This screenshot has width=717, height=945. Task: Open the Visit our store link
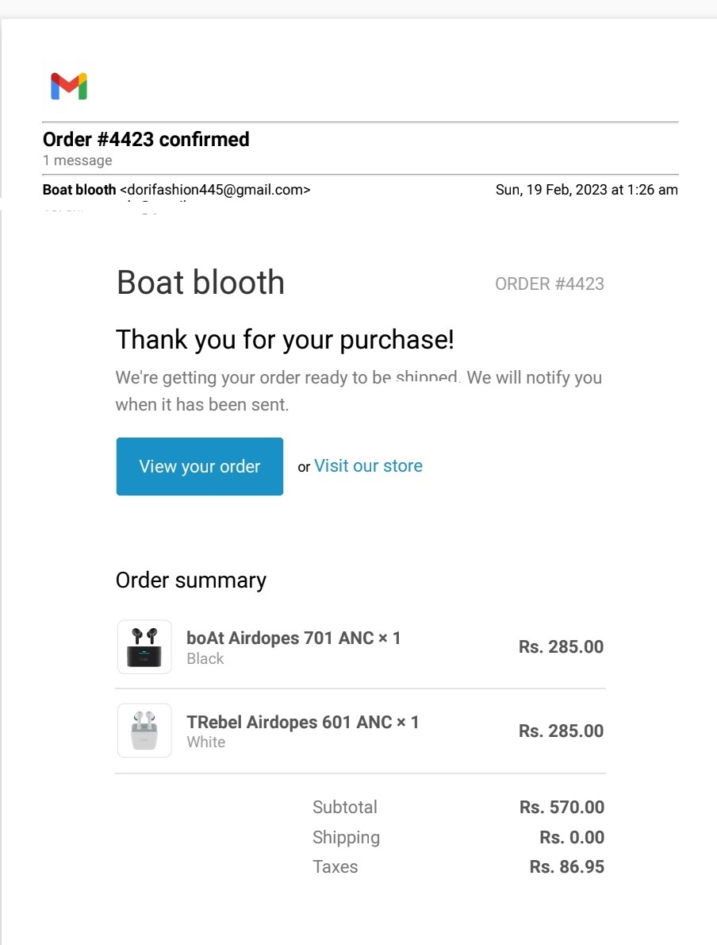pos(368,466)
